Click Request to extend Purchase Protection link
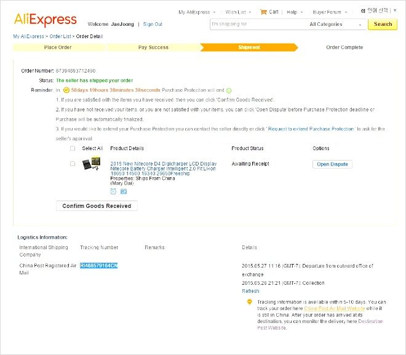Viewport: 406px width, 355px height. 311,129
